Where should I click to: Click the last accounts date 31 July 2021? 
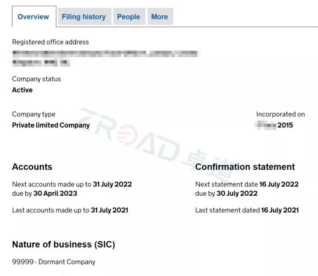[110, 210]
